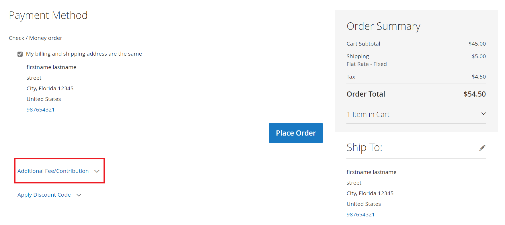The image size is (505, 225).
Task: Click the pencil edit icon beside Ship To
Action: (x=482, y=148)
